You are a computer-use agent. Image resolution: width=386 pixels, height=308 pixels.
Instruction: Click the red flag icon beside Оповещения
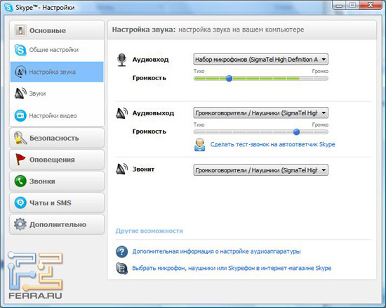pyautogui.click(x=20, y=160)
